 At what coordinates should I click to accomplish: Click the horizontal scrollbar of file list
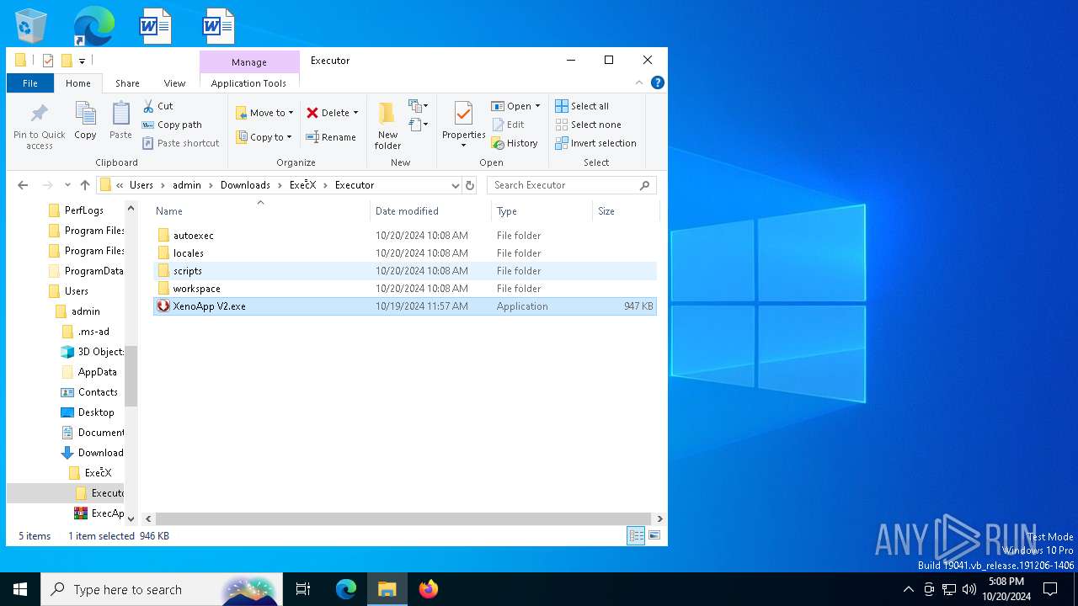(403, 519)
